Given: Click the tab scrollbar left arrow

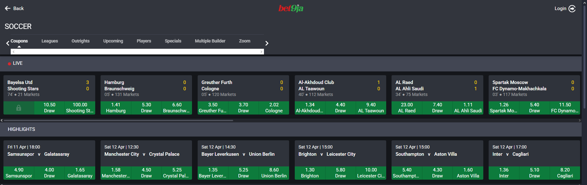Looking at the screenshot, I should click(x=14, y=52).
